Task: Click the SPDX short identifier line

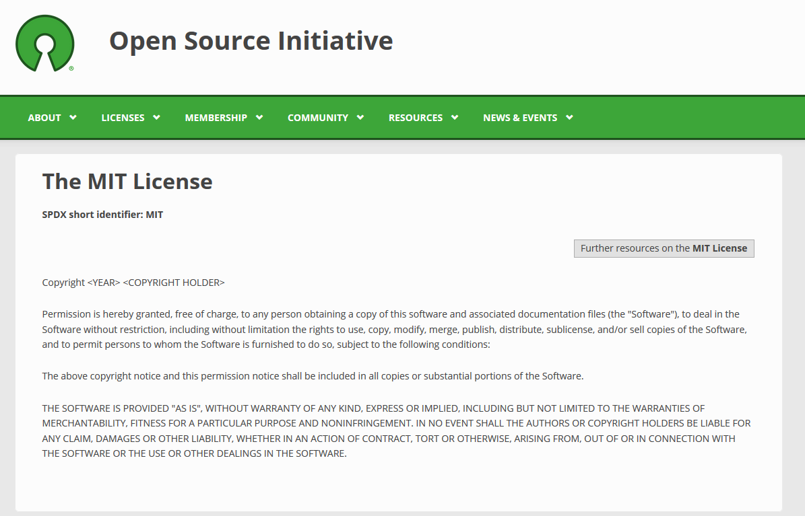Action: point(102,215)
